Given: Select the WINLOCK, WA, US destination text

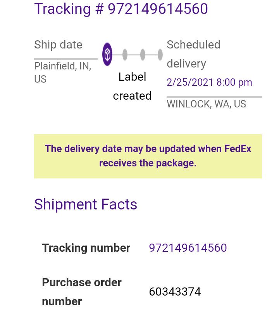Looking at the screenshot, I should [206, 104].
